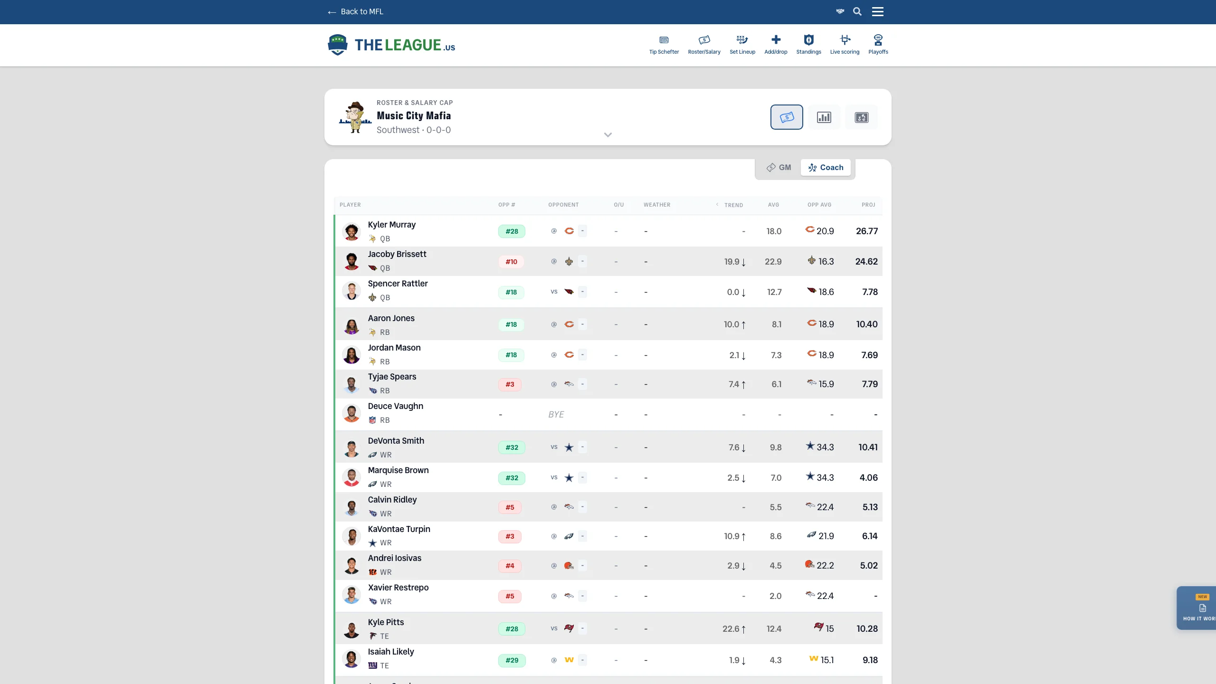The width and height of the screenshot is (1216, 684).
Task: Select the bar chart stats view
Action: click(824, 117)
